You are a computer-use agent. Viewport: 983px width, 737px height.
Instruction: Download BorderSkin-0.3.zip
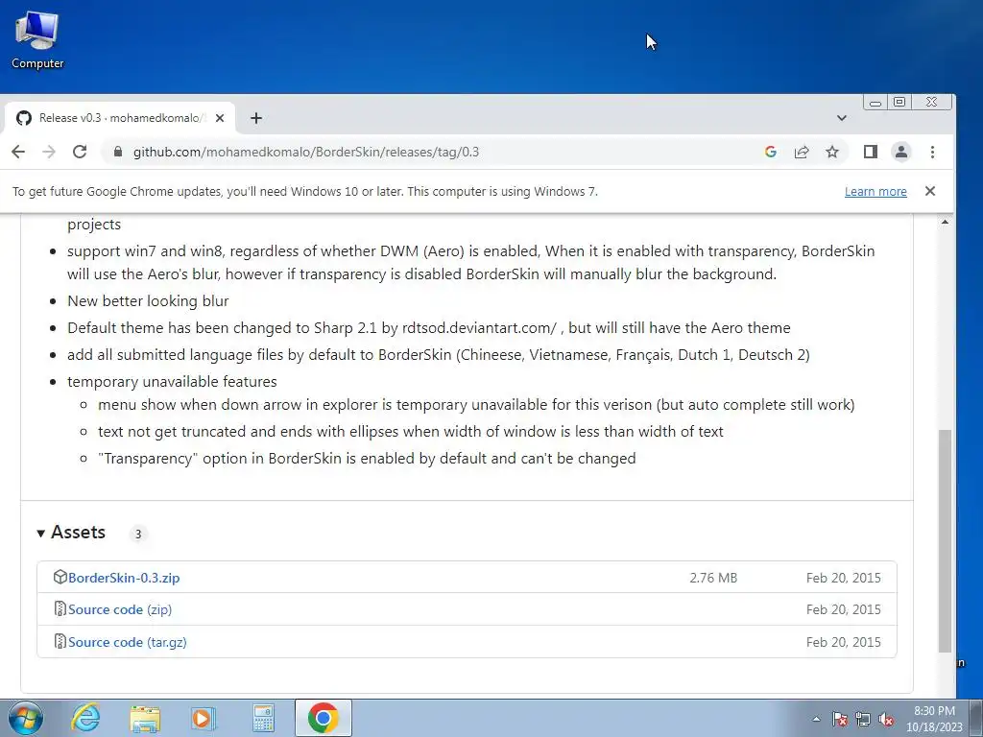click(x=124, y=578)
